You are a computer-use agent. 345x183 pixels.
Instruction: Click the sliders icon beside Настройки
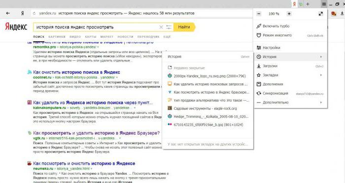point(259,48)
